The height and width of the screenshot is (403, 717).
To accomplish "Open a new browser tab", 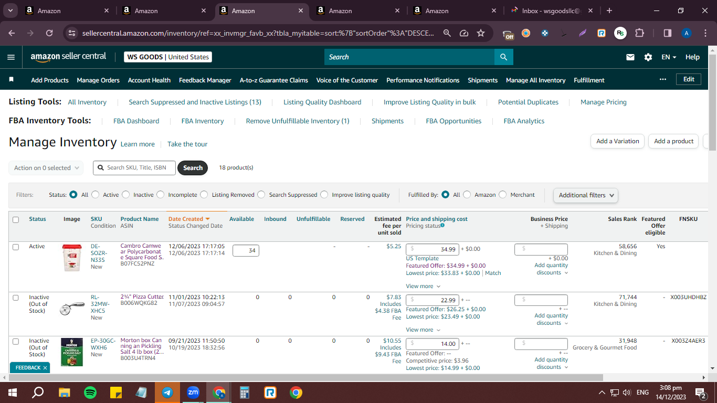I will [609, 10].
